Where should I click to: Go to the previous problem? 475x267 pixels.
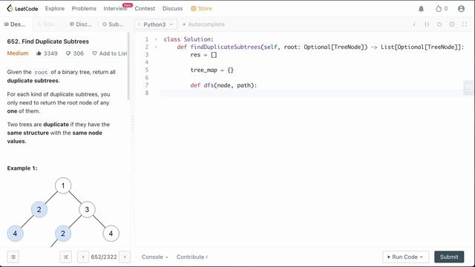83,257
